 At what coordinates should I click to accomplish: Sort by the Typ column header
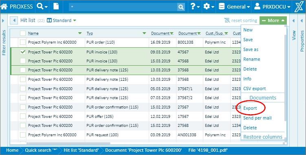click(x=90, y=33)
